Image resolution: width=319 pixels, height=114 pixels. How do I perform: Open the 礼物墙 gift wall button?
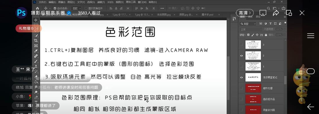tap(29, 29)
